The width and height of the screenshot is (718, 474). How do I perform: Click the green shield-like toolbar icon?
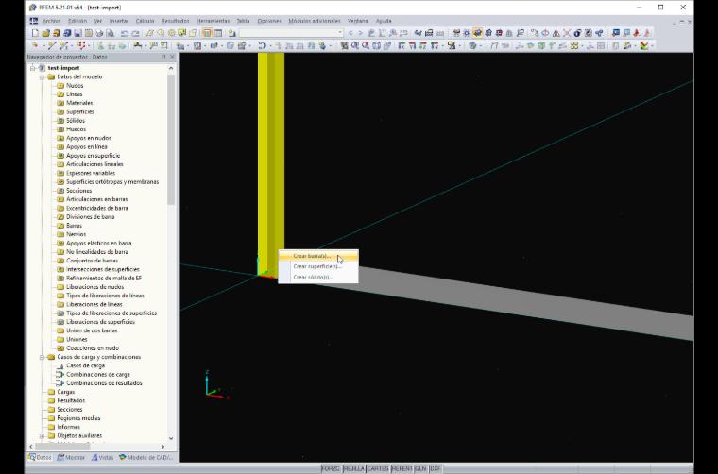[x=541, y=45]
